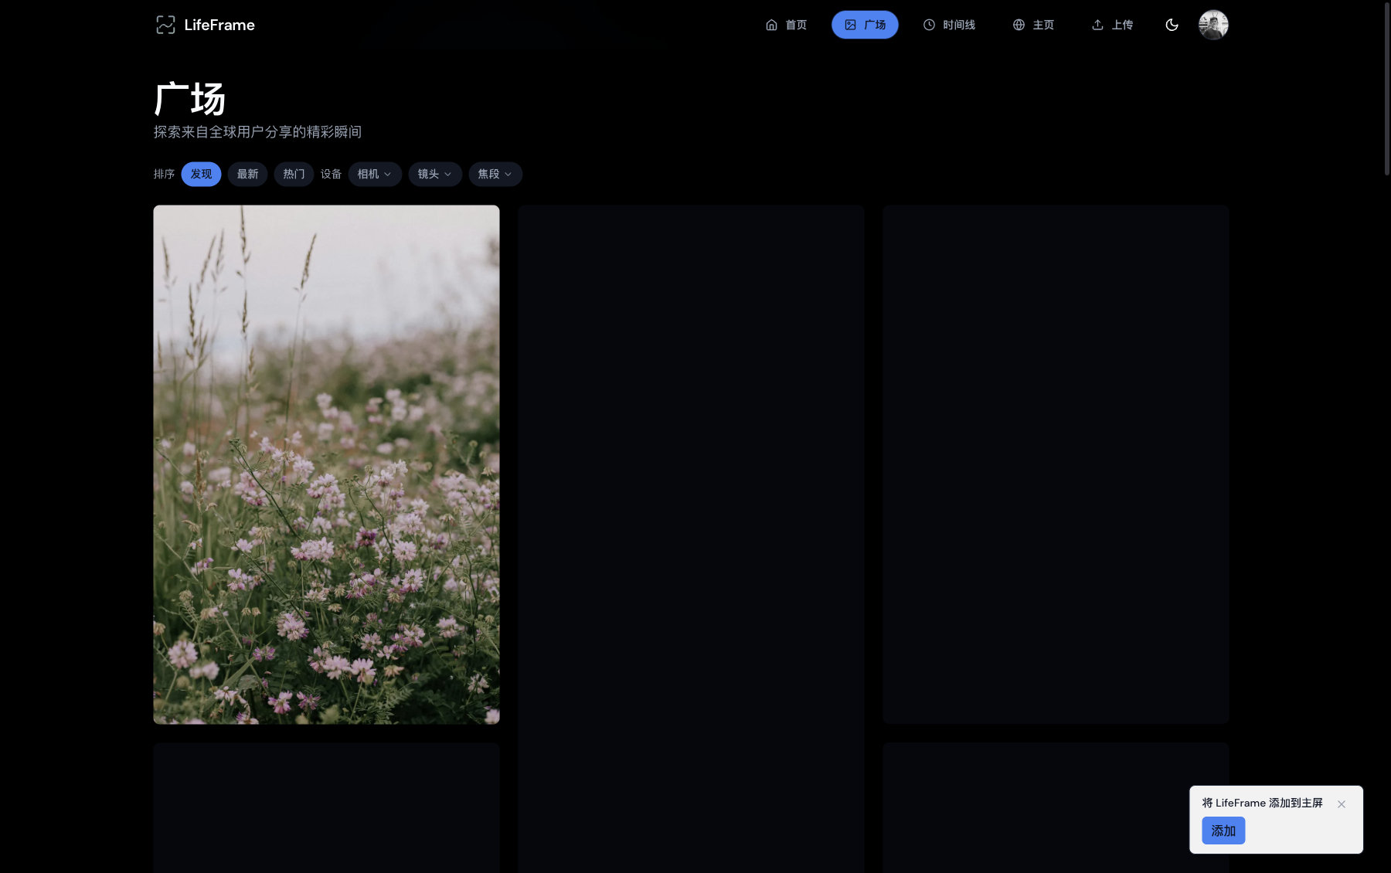Click the LifeFrame logo icon
The width and height of the screenshot is (1391, 873).
pos(165,25)
